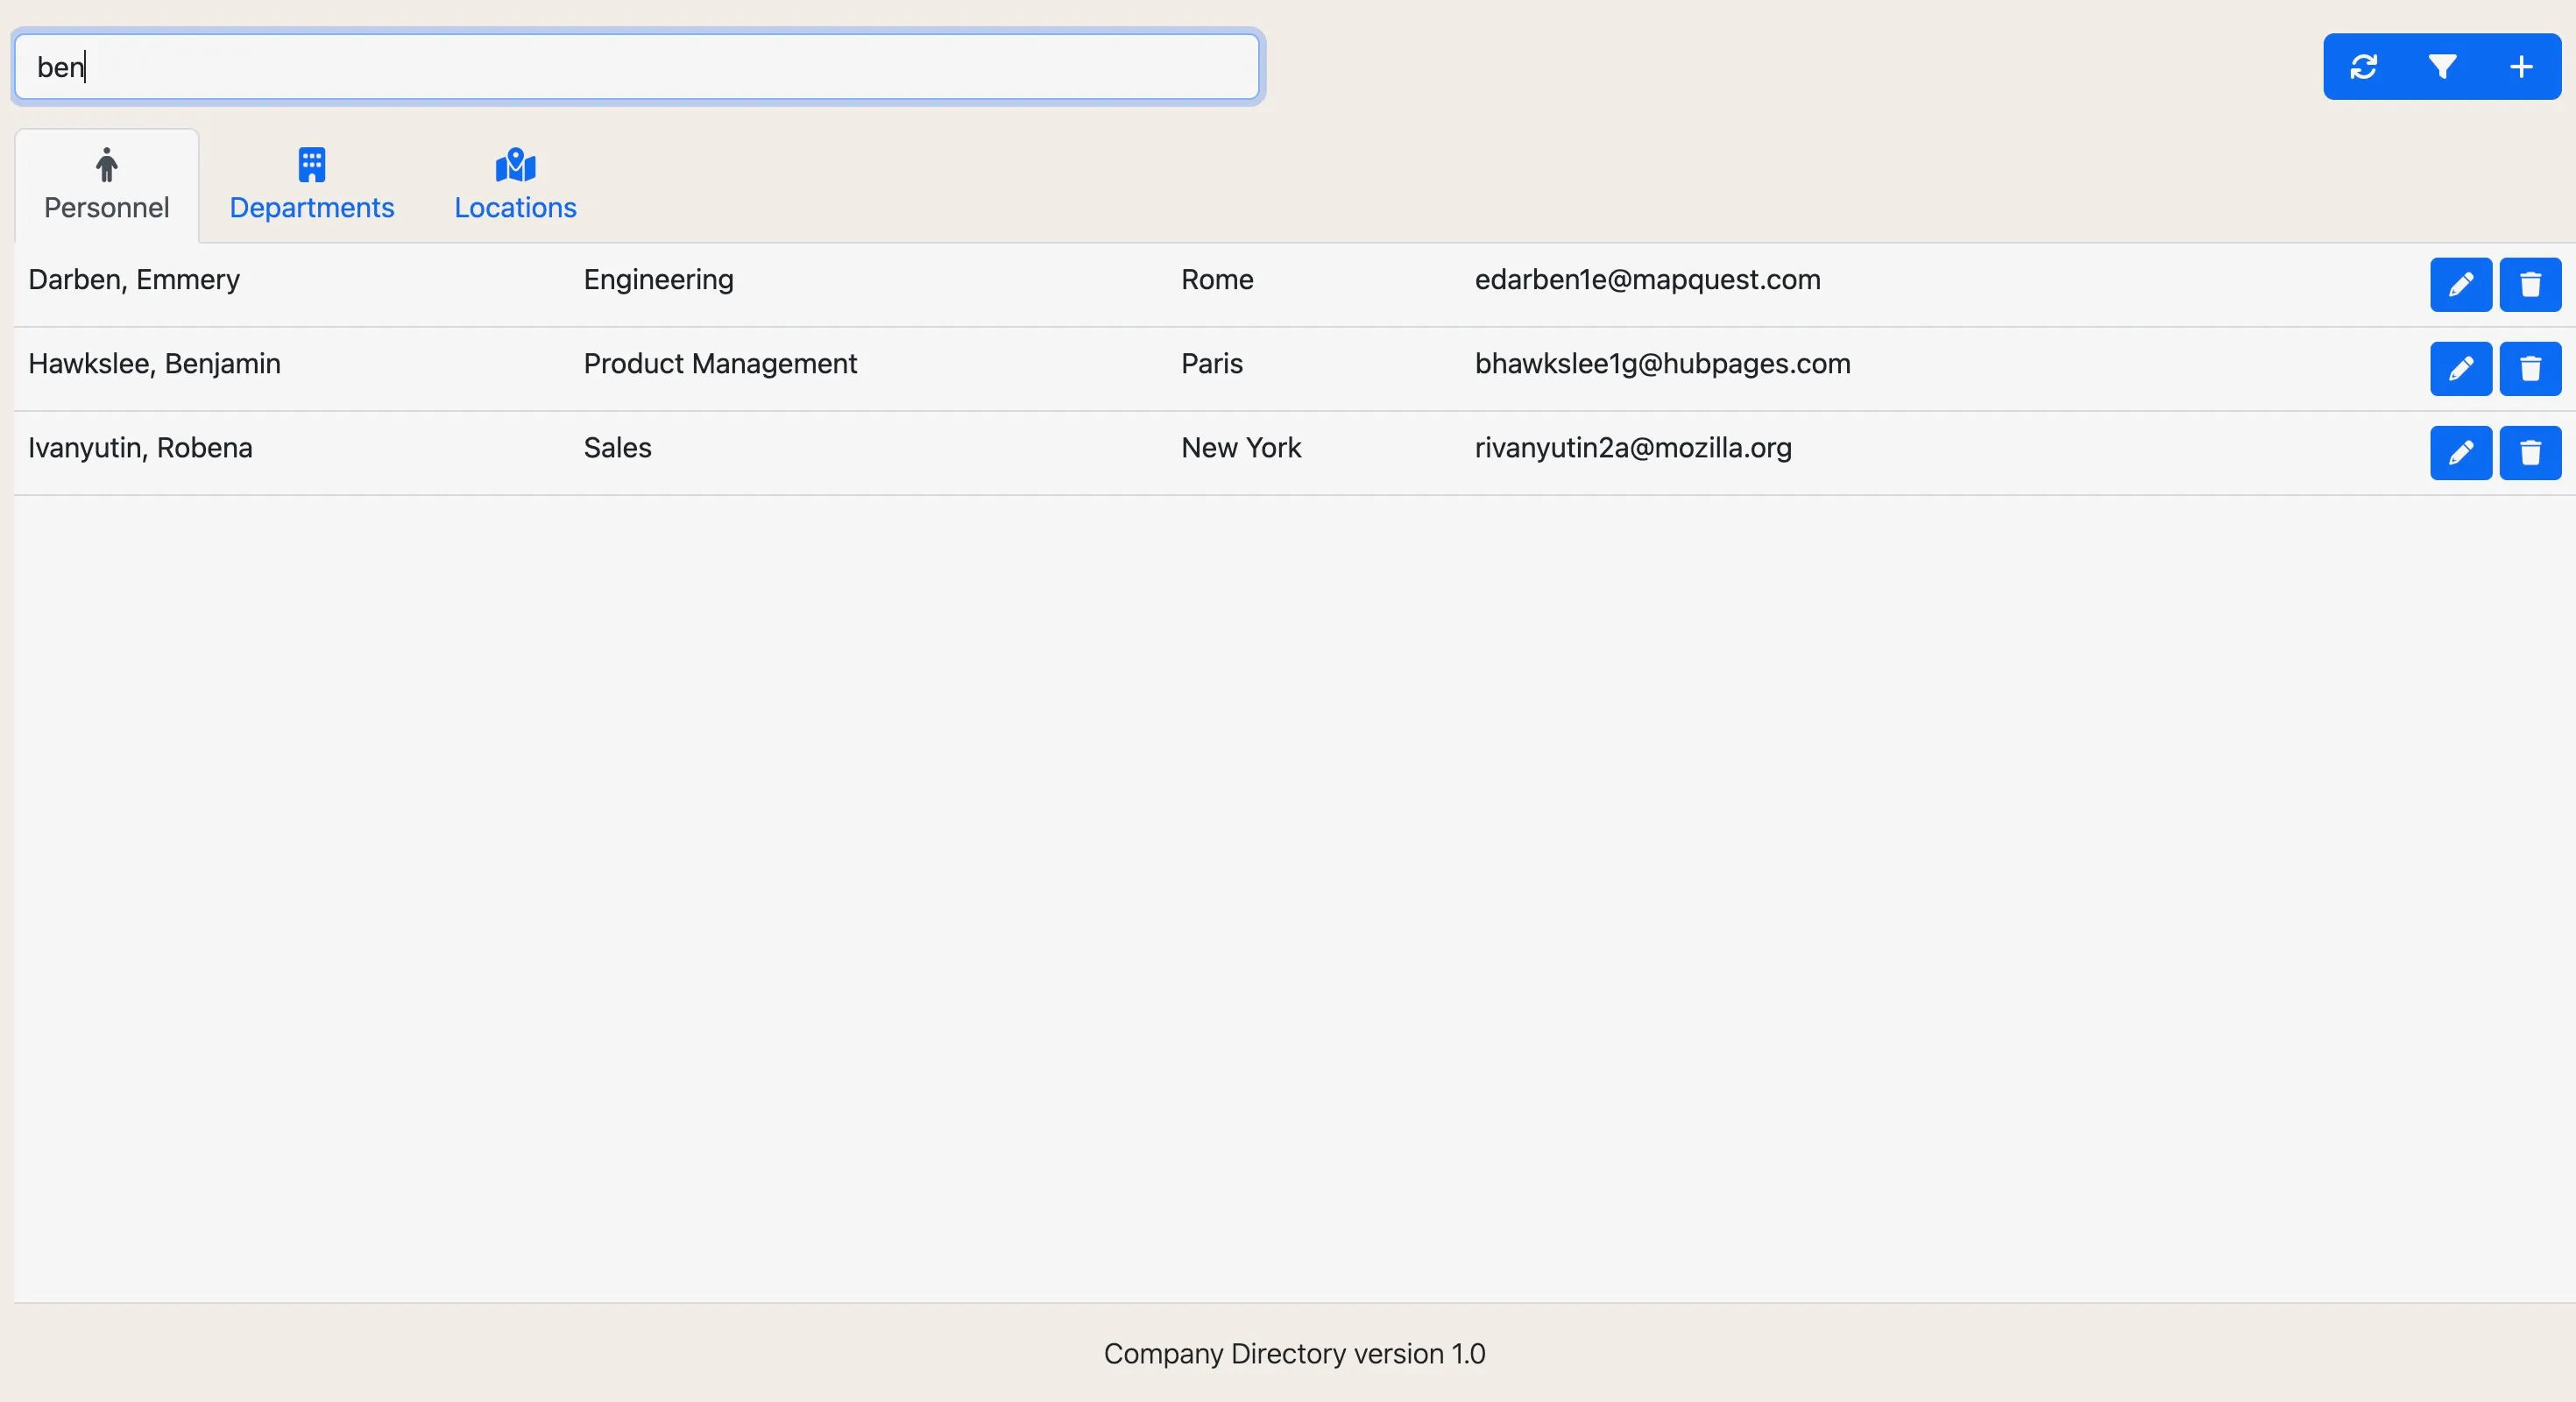2576x1402 pixels.
Task: Delete Hawkslee, Benjamin with trash icon
Action: click(x=2530, y=369)
